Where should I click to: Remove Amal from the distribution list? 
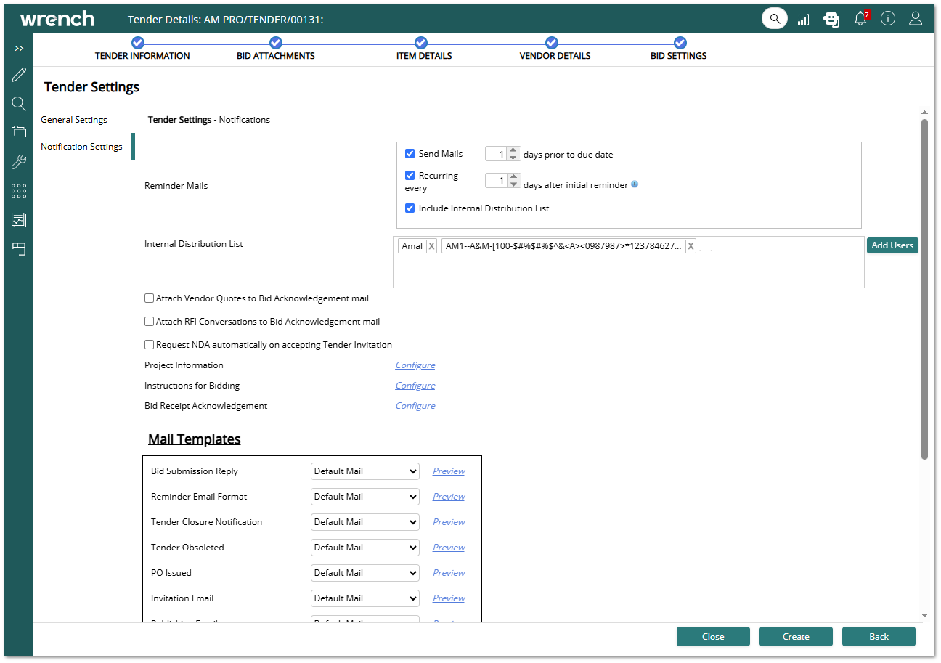(431, 246)
